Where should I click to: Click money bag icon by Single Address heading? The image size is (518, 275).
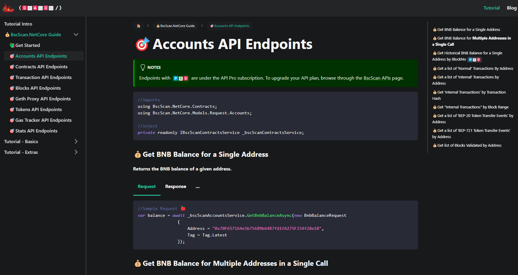138,154
